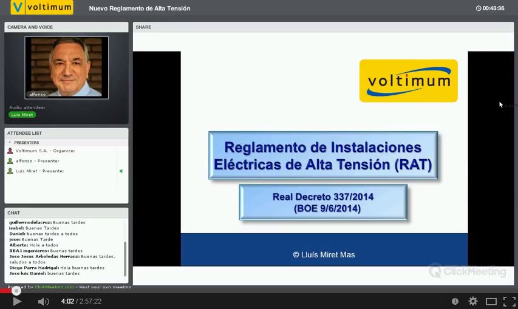This screenshot has width=518, height=309.
Task: Click the video title Nuevo Reglamento de Alta Tensión
Action: (140, 8)
